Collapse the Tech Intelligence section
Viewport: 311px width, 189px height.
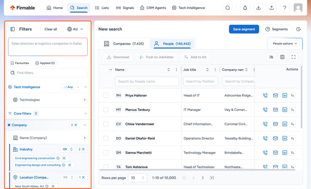pos(86,87)
